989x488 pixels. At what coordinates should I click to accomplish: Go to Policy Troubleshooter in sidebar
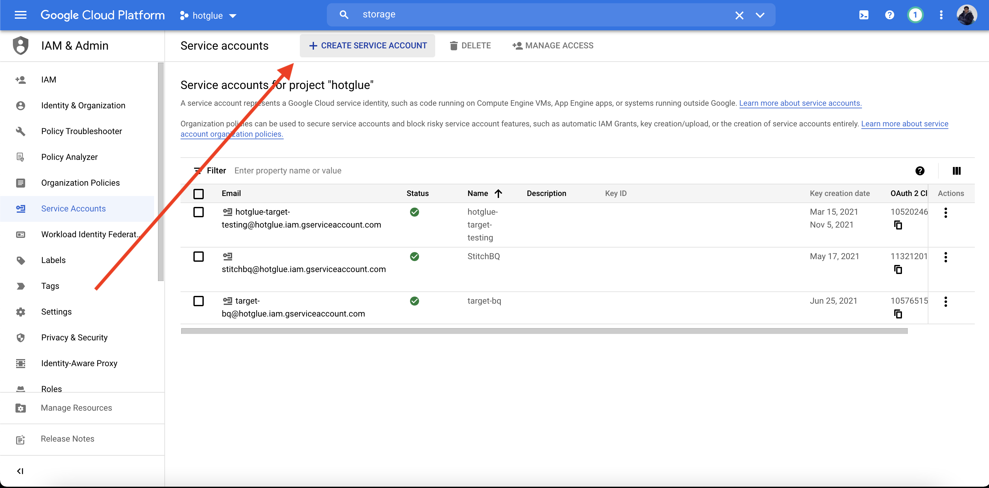point(81,131)
